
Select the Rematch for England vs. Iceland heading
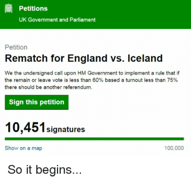tap(84, 58)
